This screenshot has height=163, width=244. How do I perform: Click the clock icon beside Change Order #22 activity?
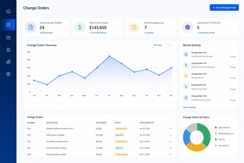186,76
